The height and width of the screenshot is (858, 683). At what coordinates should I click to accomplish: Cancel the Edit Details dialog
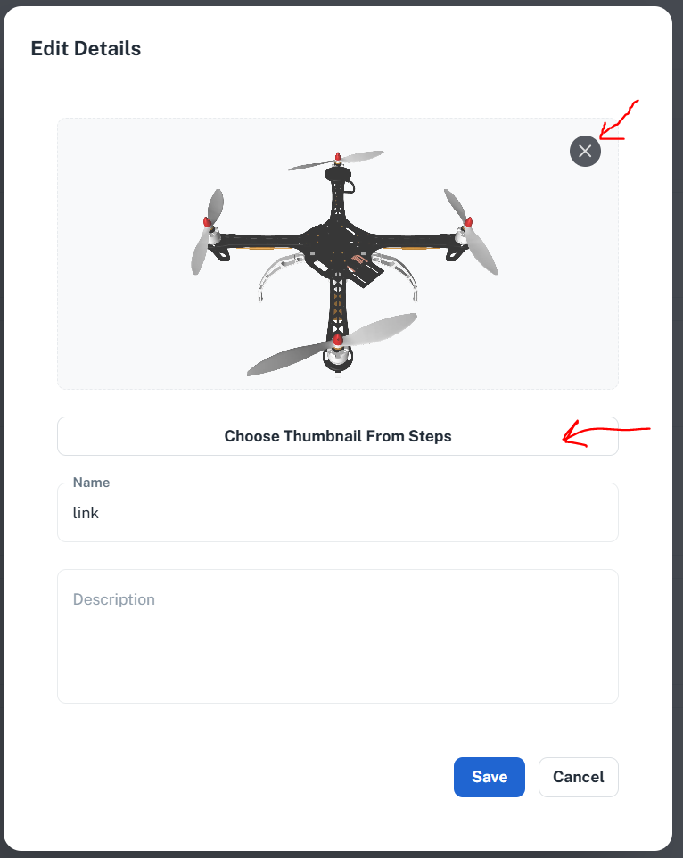(x=578, y=777)
